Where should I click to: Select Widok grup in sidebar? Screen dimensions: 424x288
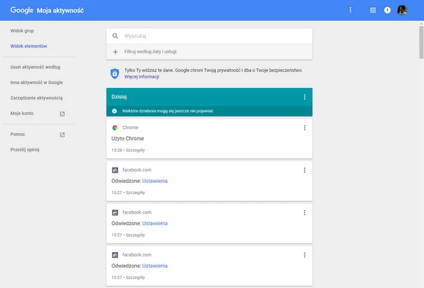22,31
